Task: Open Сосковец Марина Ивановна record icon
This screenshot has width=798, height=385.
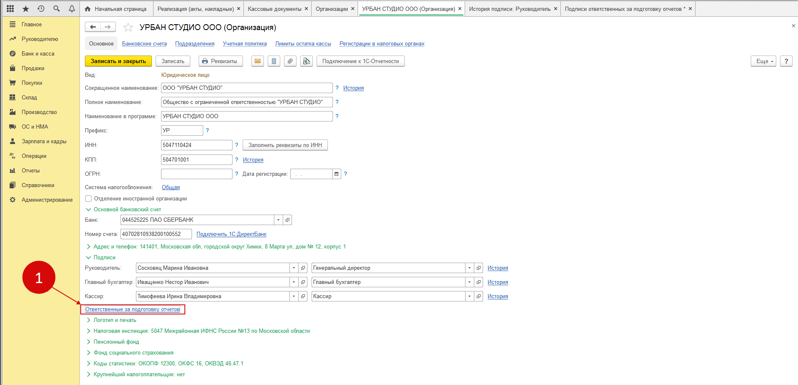Action: [x=303, y=268]
